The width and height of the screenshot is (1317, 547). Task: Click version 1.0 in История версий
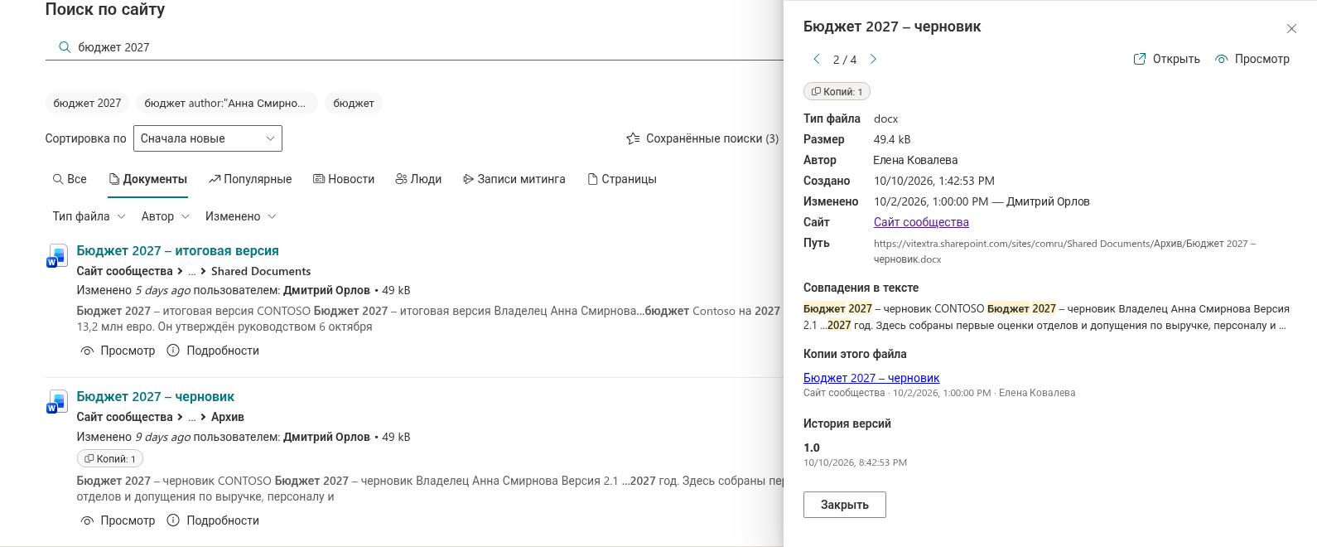[812, 448]
